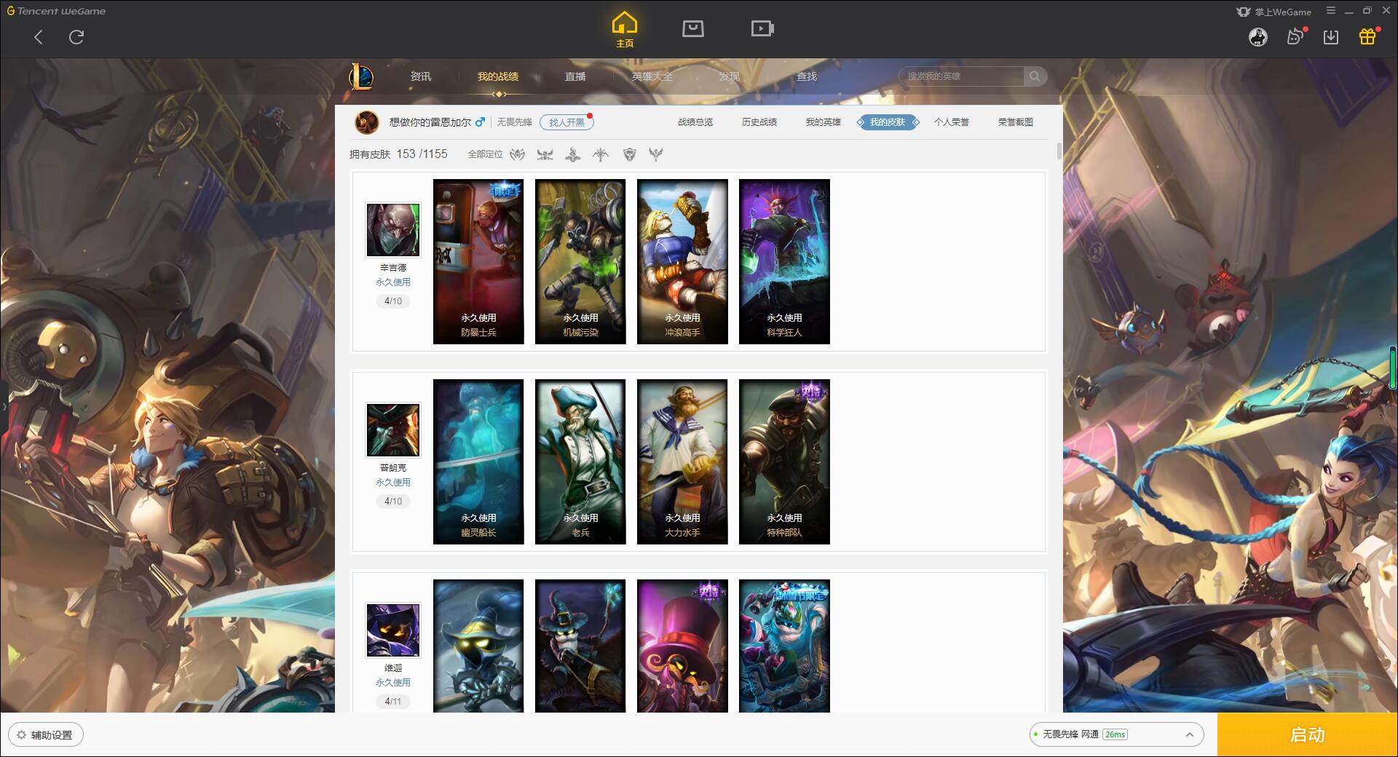Open the 大力水手 skin card
The image size is (1398, 757).
(x=682, y=461)
